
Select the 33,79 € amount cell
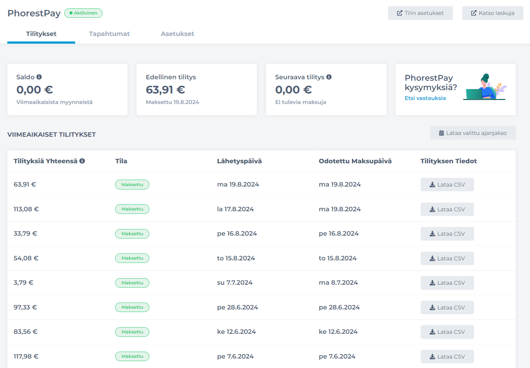click(25, 233)
